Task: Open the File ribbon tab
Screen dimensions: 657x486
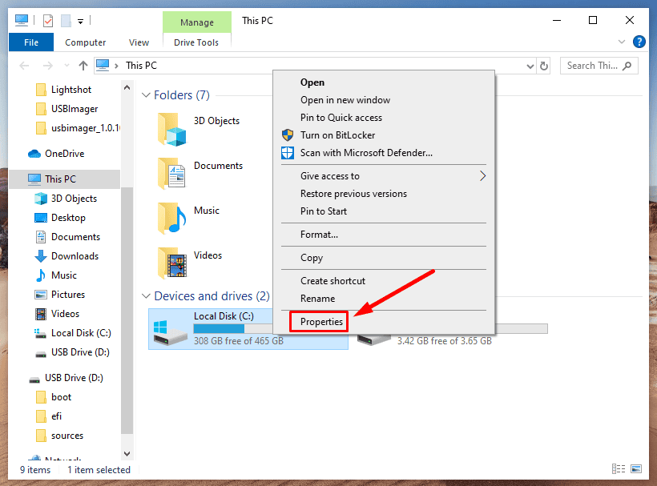Action: [31, 42]
